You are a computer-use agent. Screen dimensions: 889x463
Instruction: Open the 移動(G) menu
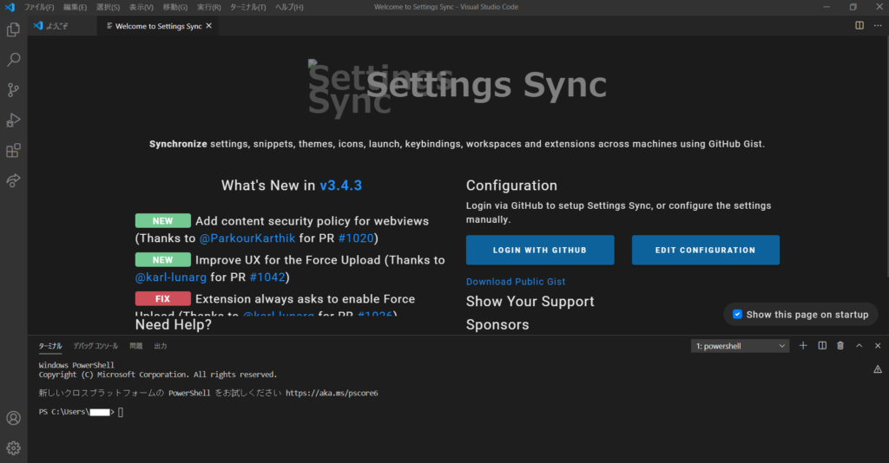(x=175, y=7)
